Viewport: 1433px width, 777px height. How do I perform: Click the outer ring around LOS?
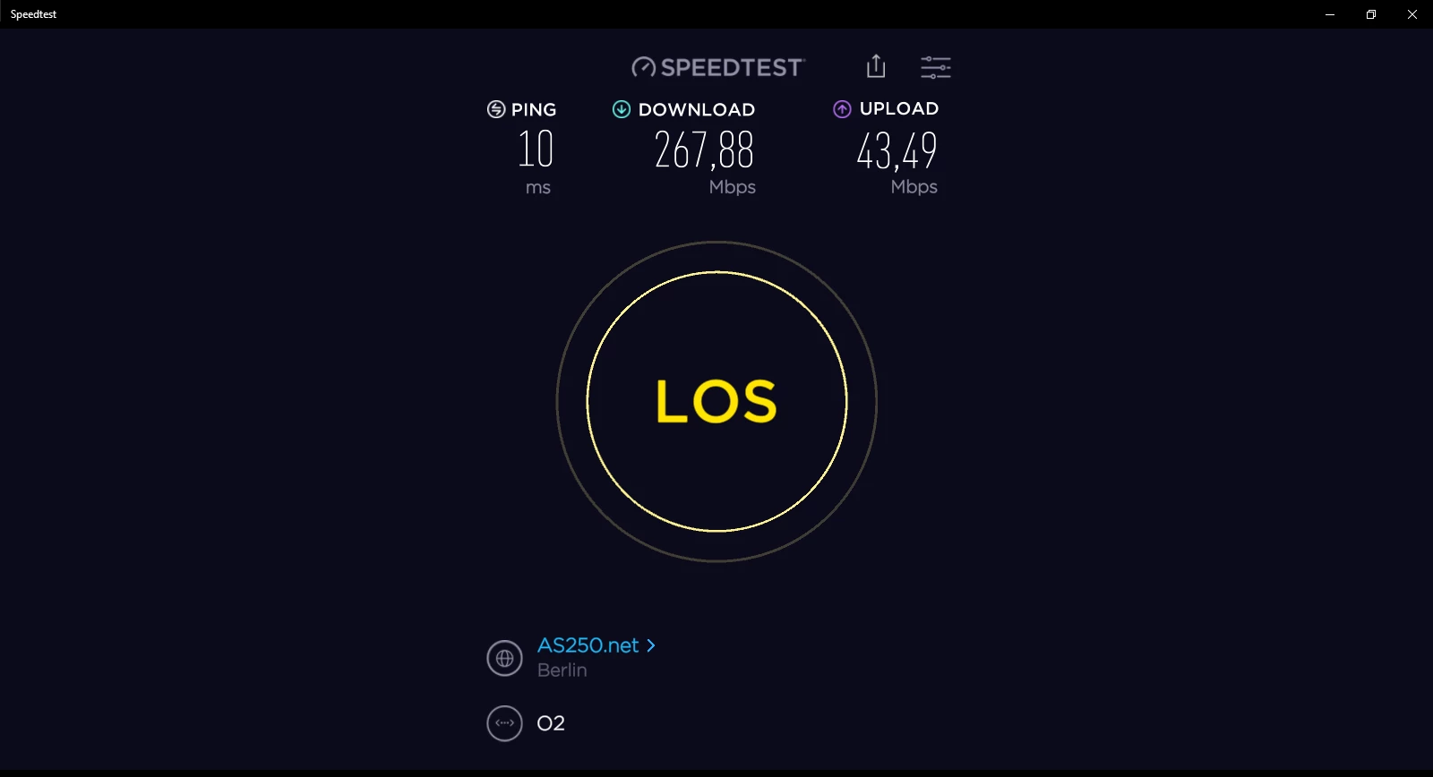(x=716, y=243)
